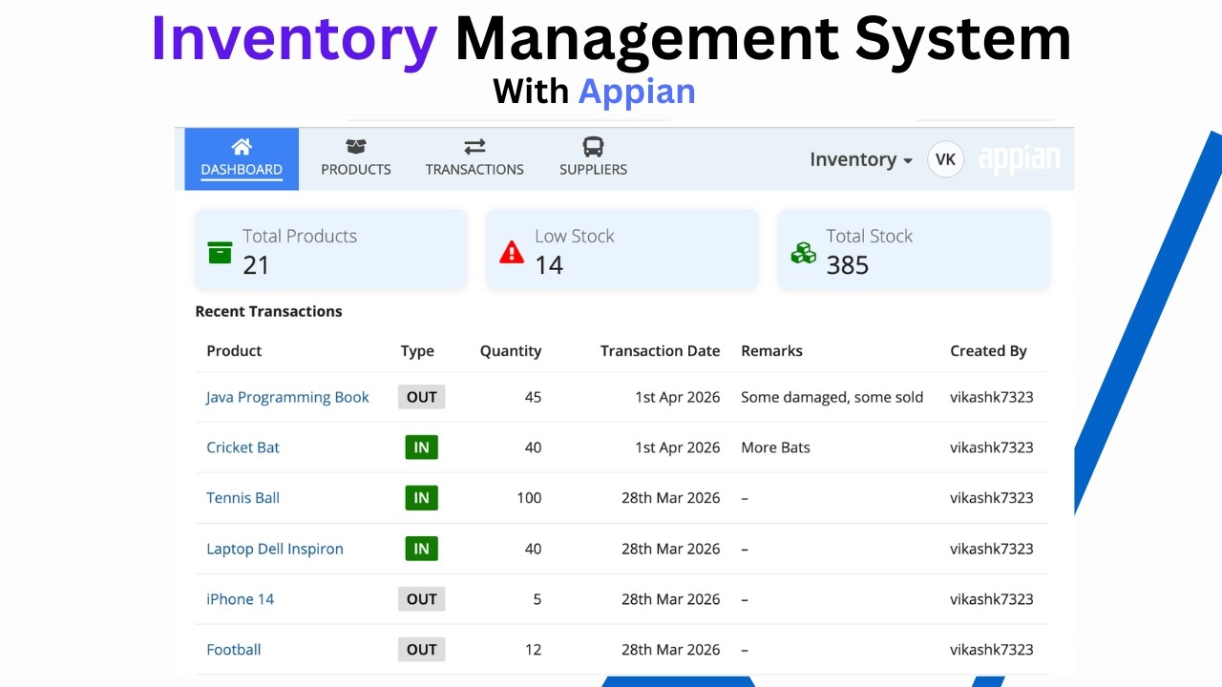Open the Cricket Bat product link

coord(242,448)
